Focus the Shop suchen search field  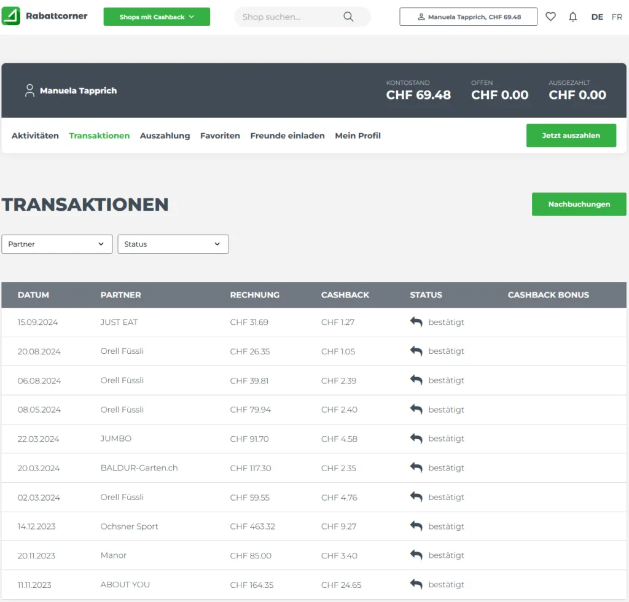pyautogui.click(x=302, y=17)
